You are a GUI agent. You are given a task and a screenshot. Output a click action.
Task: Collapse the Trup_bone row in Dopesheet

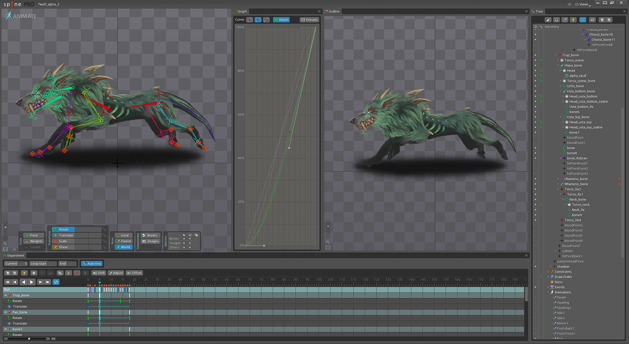5,295
